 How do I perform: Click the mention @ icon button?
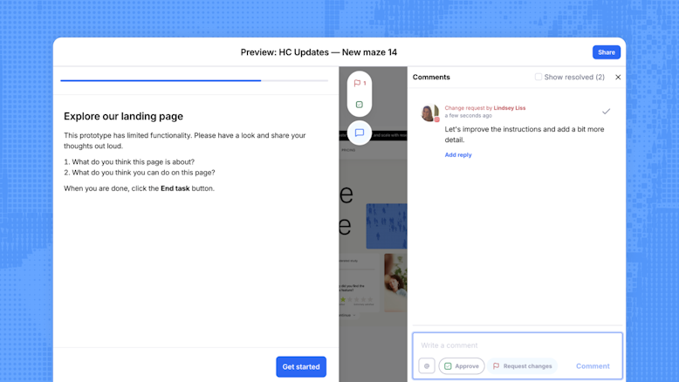point(427,366)
